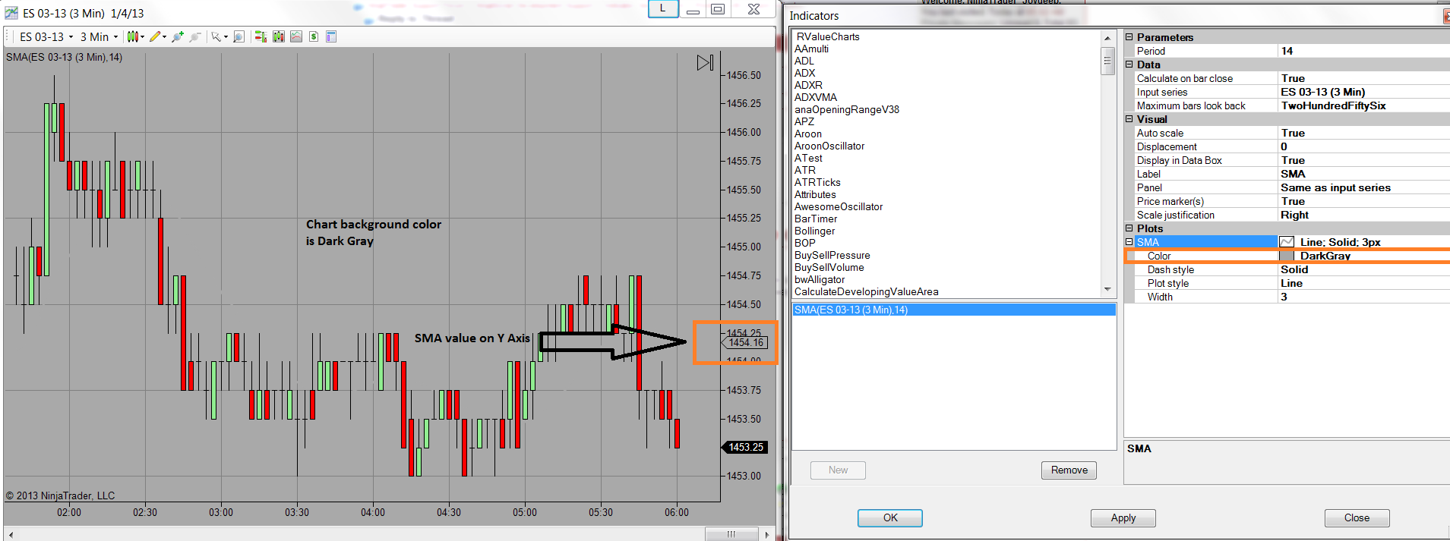
Task: Click the indicator list scrollbar thumb
Action: [1107, 61]
